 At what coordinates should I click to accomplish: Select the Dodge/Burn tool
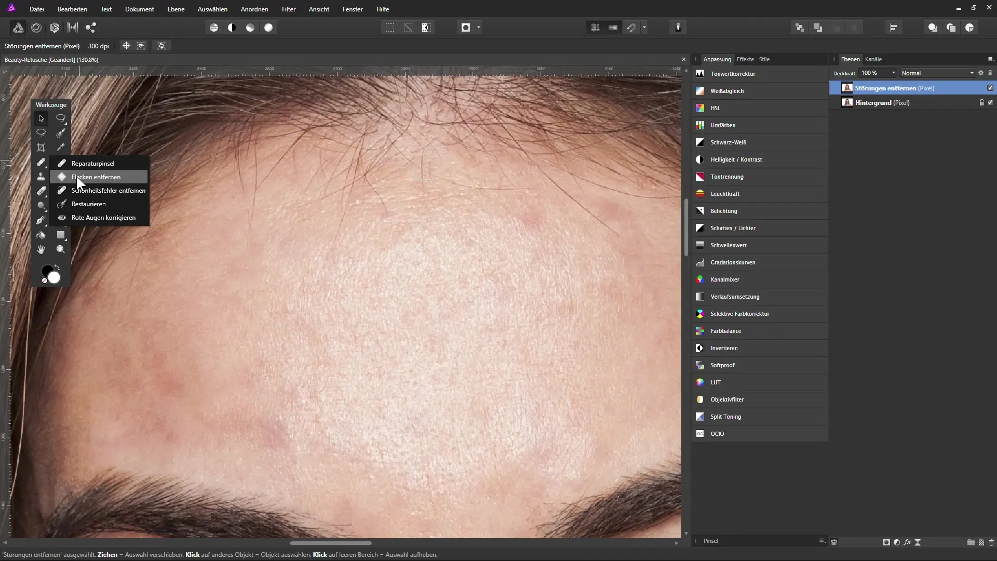coord(41,206)
